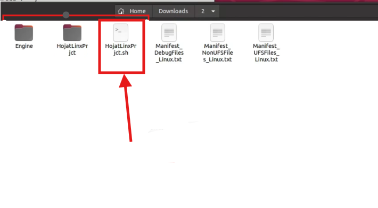The height and width of the screenshot is (208, 378).
Task: Go to Home in the path bar
Action: [x=137, y=11]
